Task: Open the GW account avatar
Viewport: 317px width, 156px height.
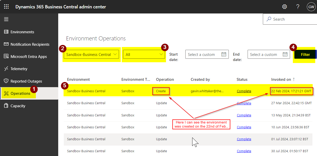Action: coord(311,7)
